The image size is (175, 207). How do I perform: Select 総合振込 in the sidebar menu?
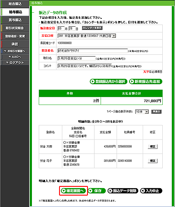coord(14,4)
